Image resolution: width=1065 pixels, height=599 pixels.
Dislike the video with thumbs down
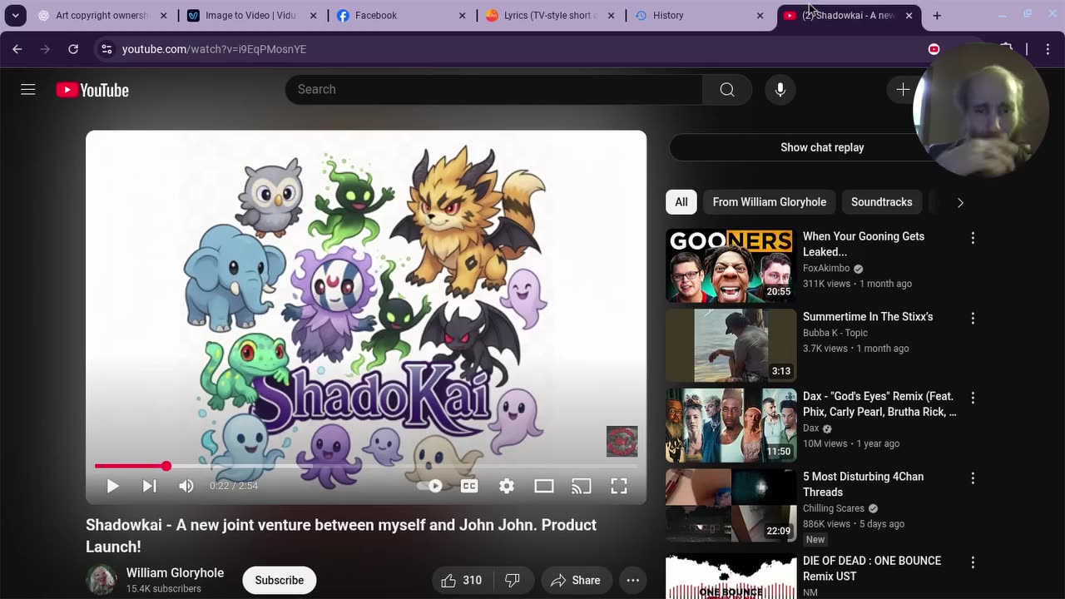[513, 581]
